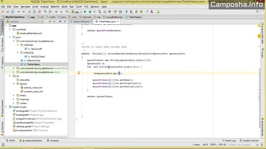This screenshot has width=266, height=149.
Task: Switch to the Spacecraft.java editor tab
Action: 81,22
